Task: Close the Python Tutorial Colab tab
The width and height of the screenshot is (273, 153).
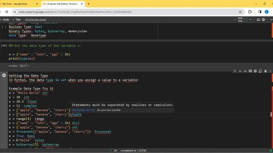Action: 81,4
